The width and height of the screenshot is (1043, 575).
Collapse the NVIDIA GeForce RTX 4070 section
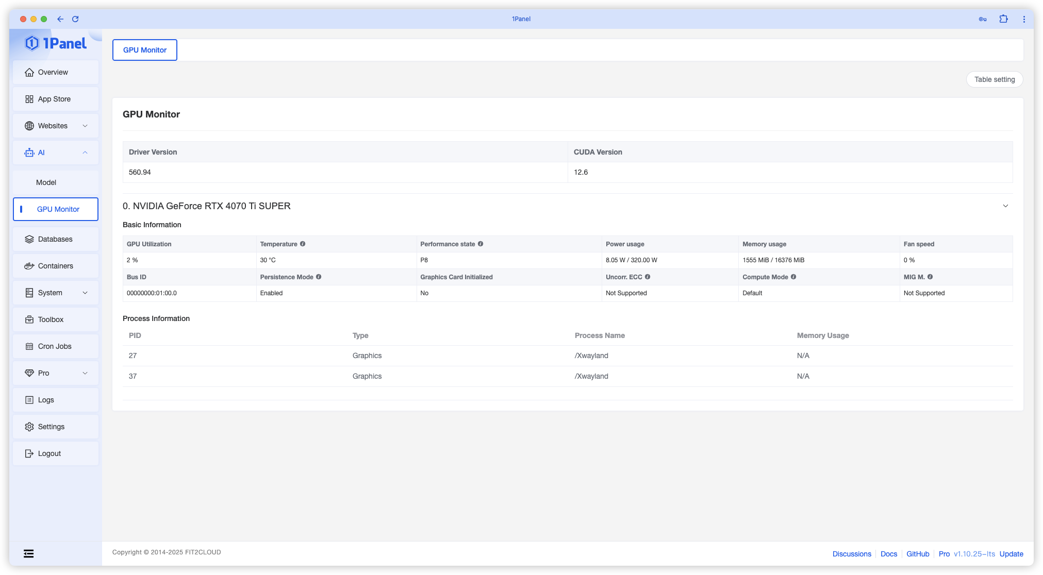[1005, 206]
